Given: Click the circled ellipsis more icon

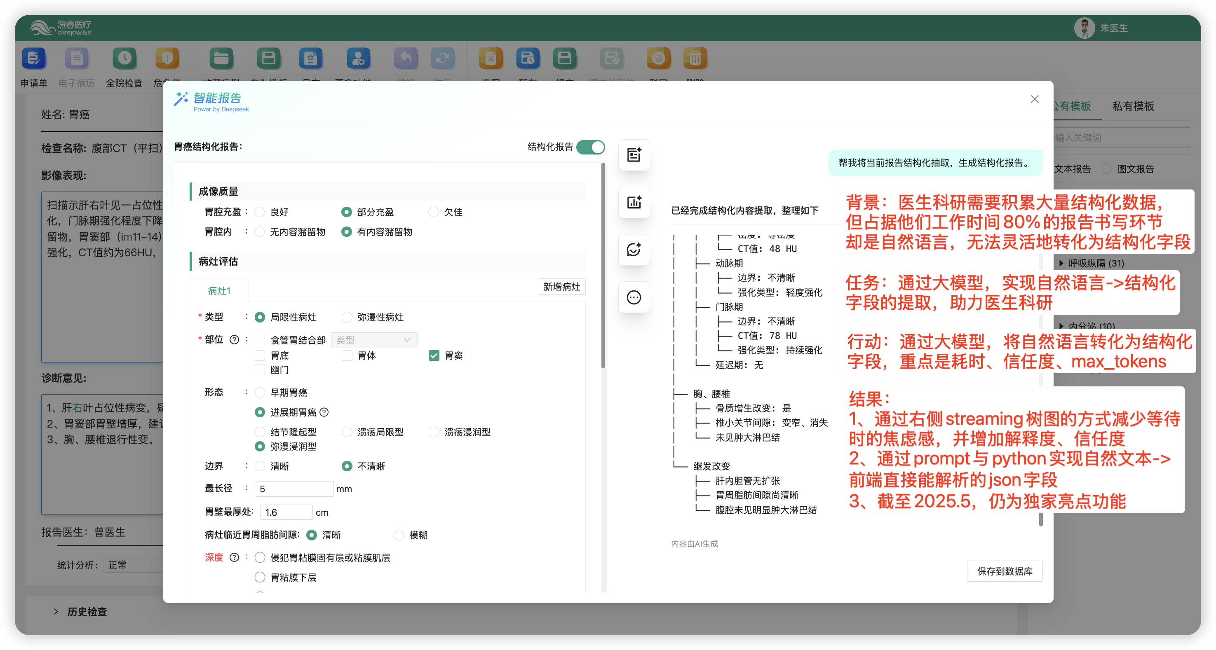Looking at the screenshot, I should (x=634, y=297).
